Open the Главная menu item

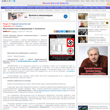click(x=8, y=8)
